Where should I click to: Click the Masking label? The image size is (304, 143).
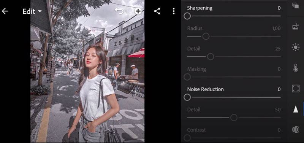click(x=196, y=69)
